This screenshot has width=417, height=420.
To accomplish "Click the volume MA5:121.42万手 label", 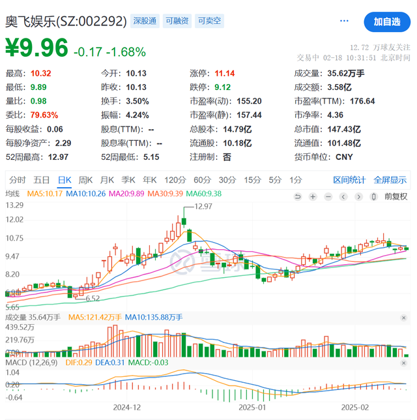I will pyautogui.click(x=95, y=318).
